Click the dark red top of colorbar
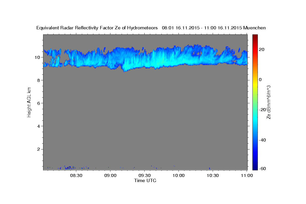The image size is (306, 204). click(x=255, y=36)
